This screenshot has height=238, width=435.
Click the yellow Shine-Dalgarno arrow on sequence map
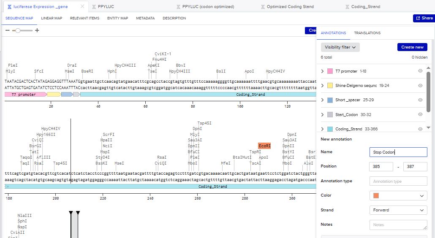pyautogui.click(x=54, y=95)
